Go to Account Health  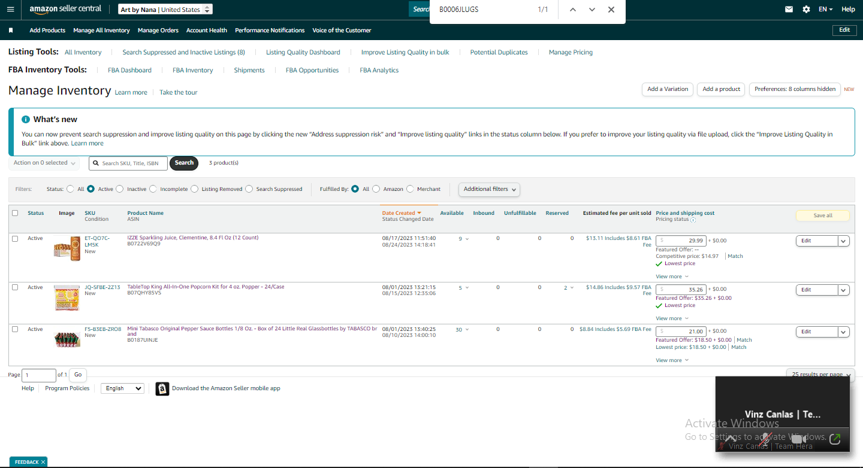[207, 31]
